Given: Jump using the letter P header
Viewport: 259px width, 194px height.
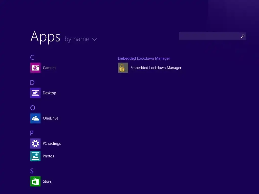Looking at the screenshot, I should tap(32, 133).
